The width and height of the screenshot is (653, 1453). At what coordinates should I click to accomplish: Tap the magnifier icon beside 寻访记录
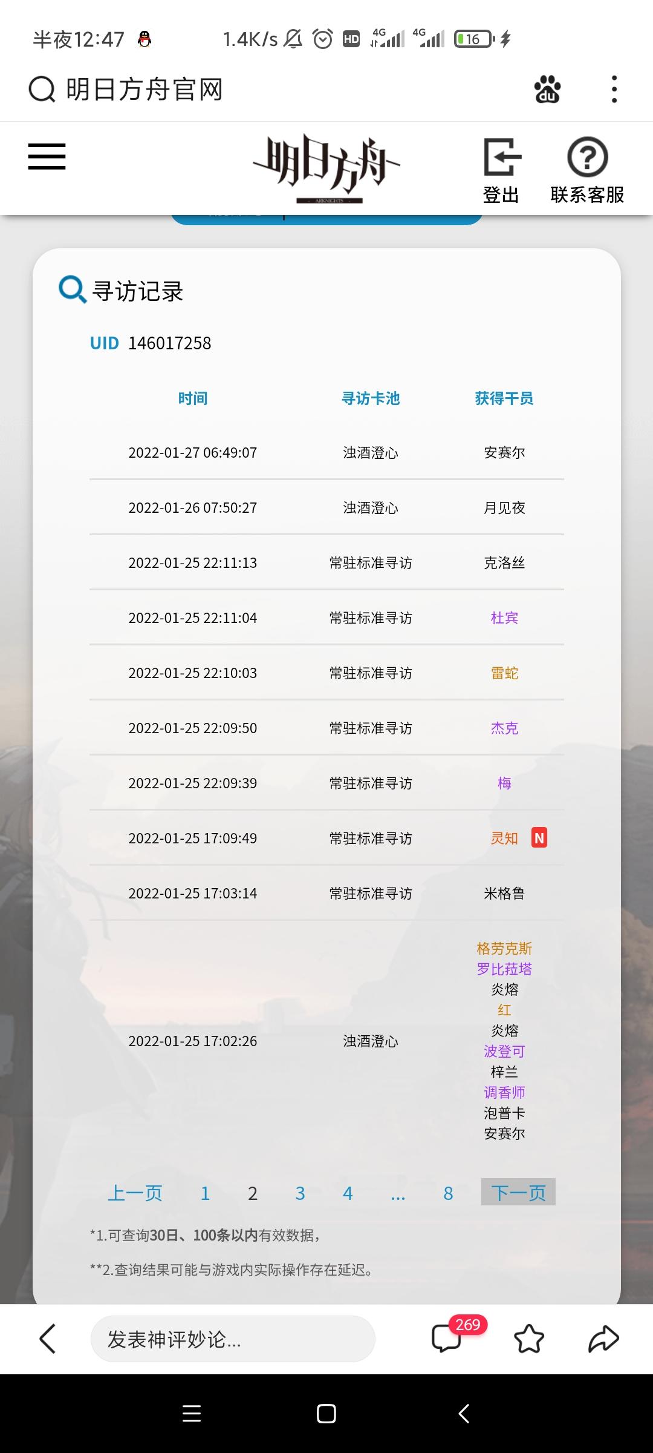pos(73,289)
